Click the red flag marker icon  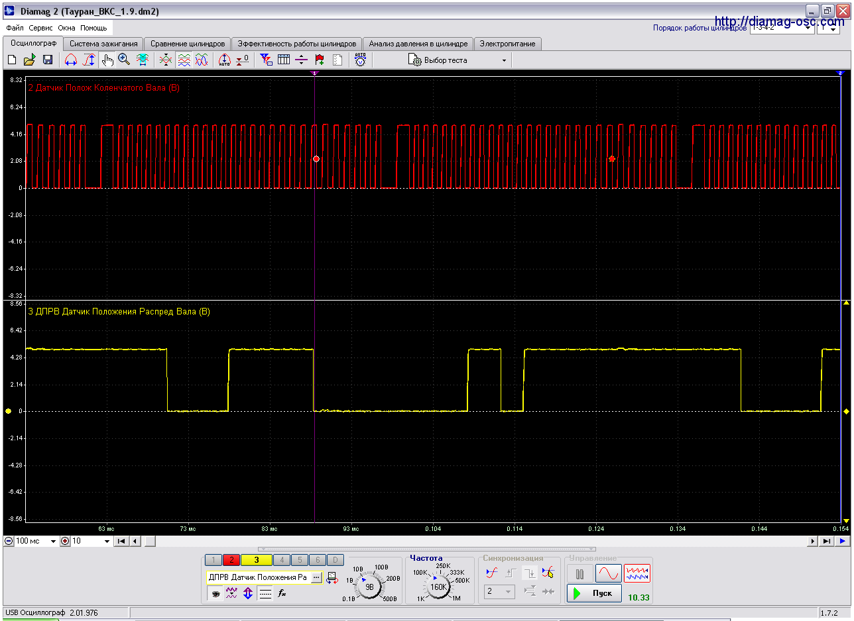pyautogui.click(x=320, y=60)
